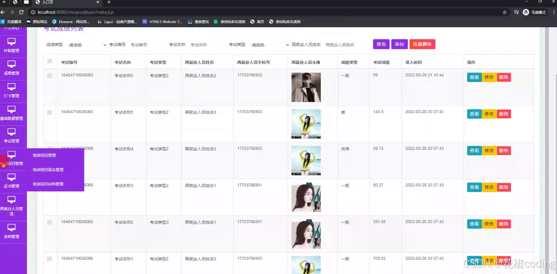
Task: Open 成果管理 via its monitor icon
Action: point(11,64)
